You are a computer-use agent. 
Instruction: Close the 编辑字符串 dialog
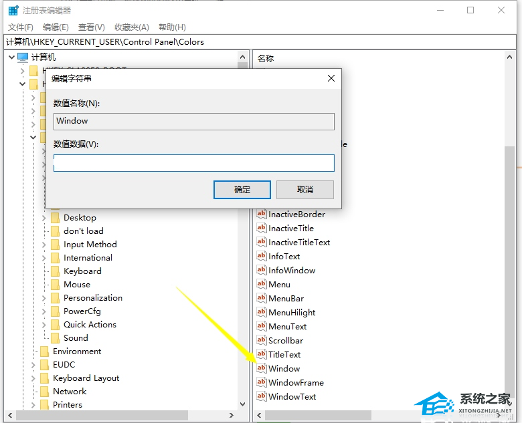[x=331, y=78]
